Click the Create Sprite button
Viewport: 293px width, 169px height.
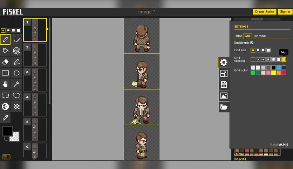click(264, 12)
